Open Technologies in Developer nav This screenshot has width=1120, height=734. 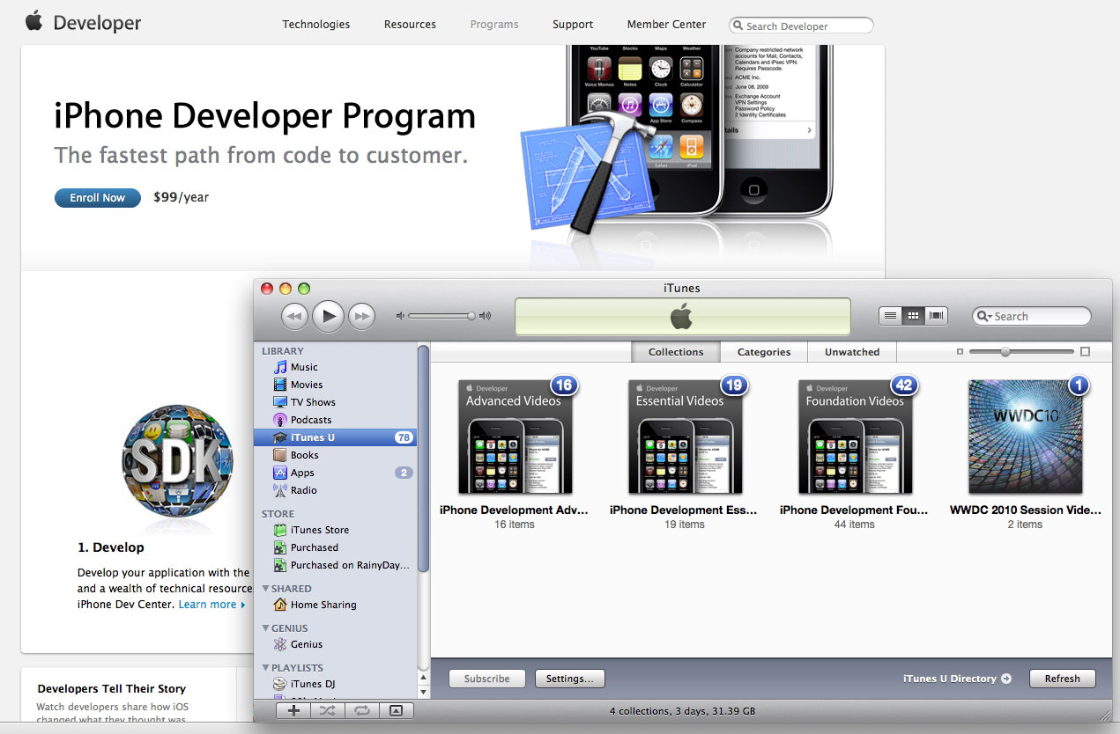(x=315, y=25)
